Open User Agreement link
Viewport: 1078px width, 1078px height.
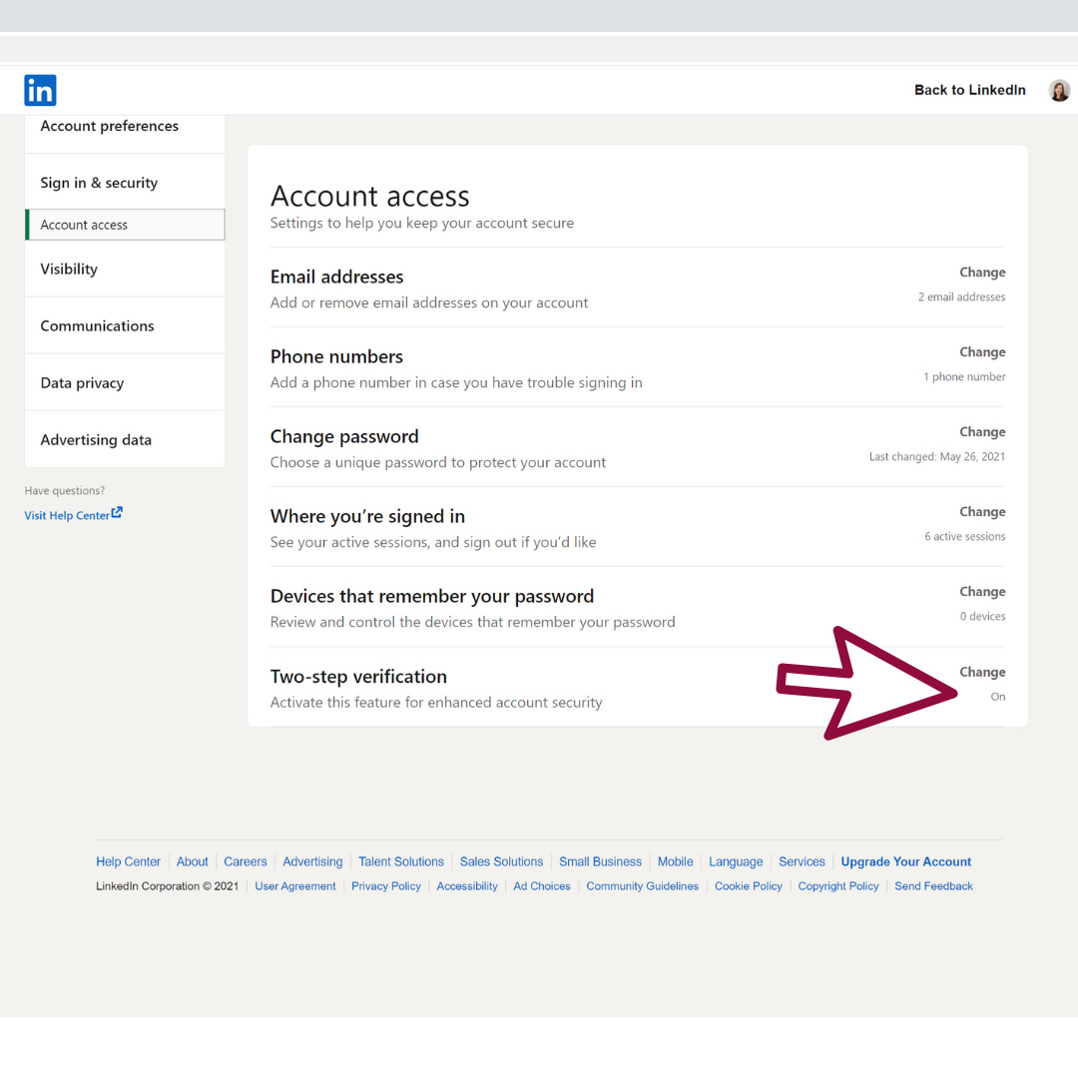pos(295,886)
